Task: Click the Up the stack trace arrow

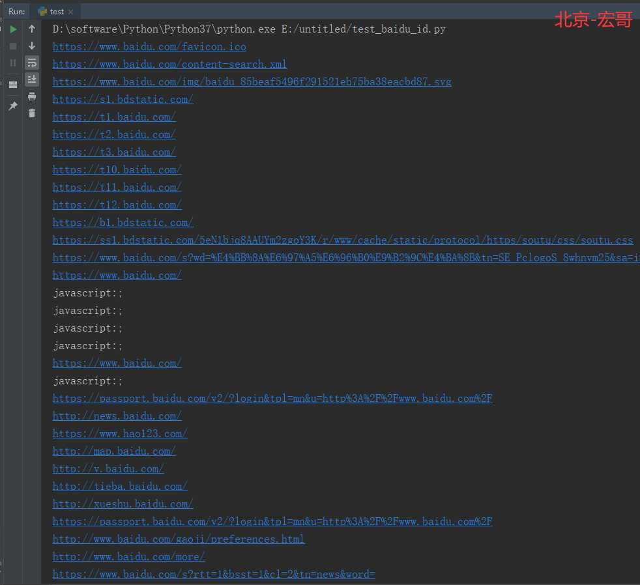Action: (x=32, y=29)
